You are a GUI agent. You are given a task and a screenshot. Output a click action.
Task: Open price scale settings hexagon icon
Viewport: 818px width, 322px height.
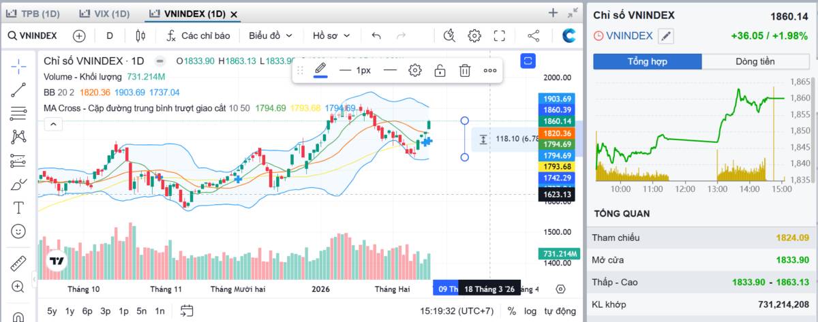click(x=561, y=289)
